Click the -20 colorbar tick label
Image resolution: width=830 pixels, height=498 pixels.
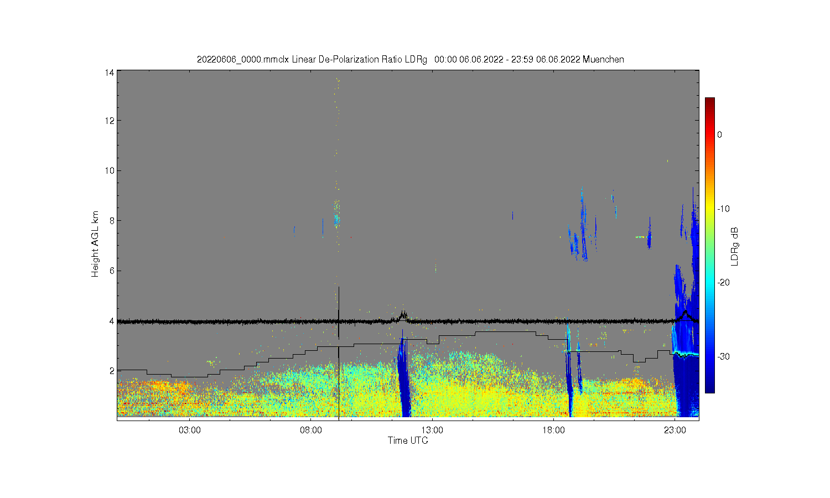pos(723,282)
